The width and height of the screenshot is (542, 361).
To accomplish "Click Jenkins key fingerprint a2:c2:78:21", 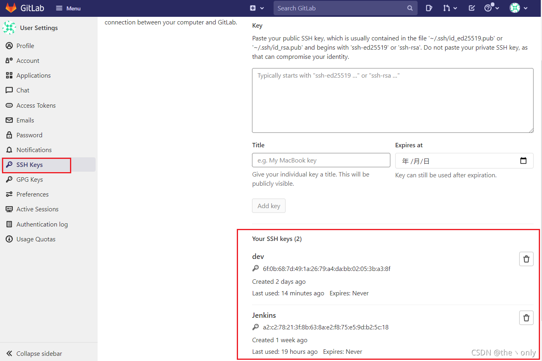I will pos(326,327).
